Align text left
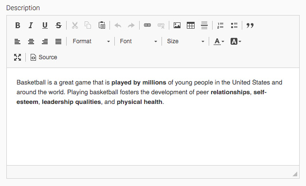Viewport: 306px width, 186px height. pos(18,41)
